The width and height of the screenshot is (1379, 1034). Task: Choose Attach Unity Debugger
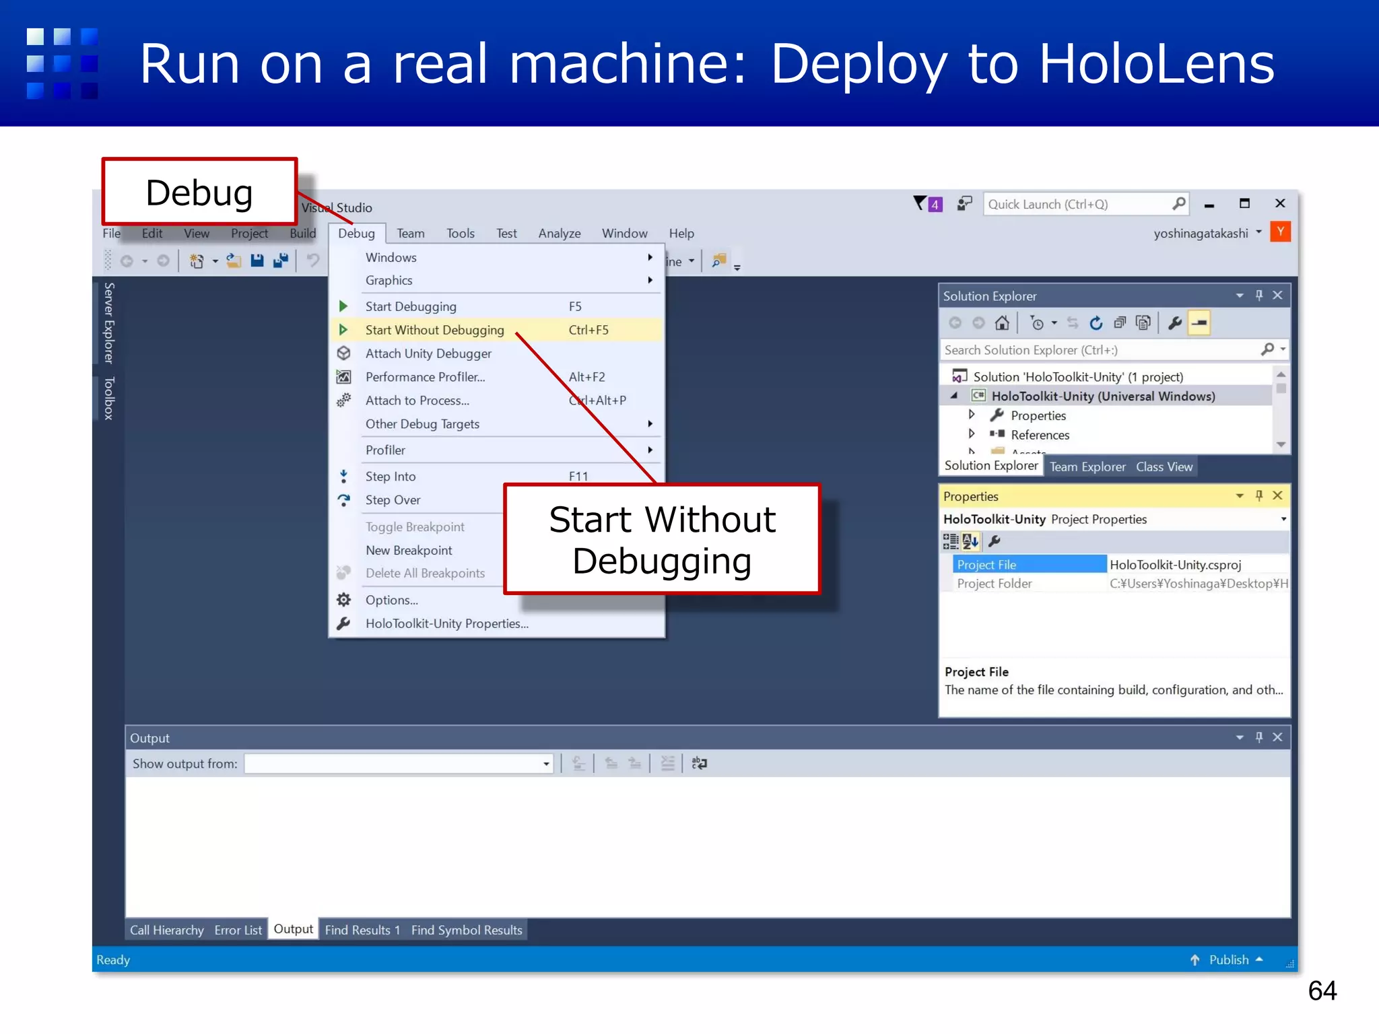pos(496,353)
